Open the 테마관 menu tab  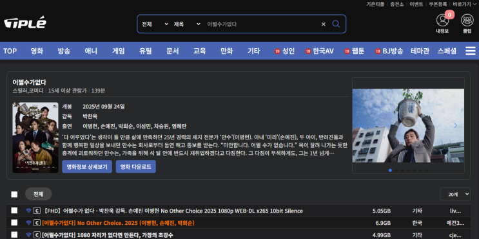(x=420, y=51)
